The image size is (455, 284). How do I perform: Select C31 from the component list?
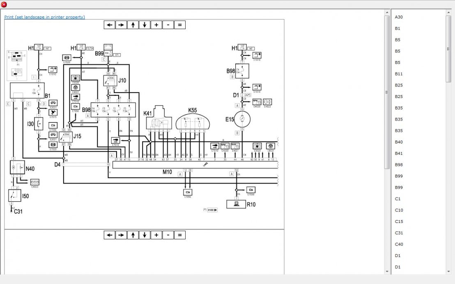tap(399, 233)
